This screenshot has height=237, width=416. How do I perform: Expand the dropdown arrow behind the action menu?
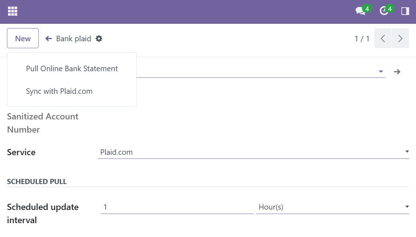pos(381,72)
